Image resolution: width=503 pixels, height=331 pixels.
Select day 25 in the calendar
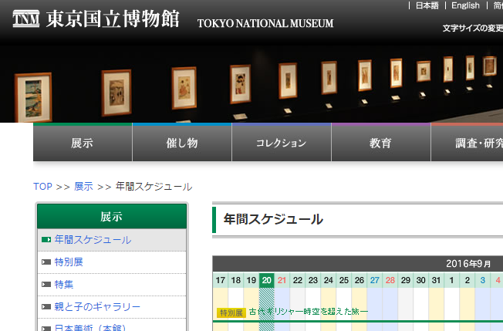point(344,280)
